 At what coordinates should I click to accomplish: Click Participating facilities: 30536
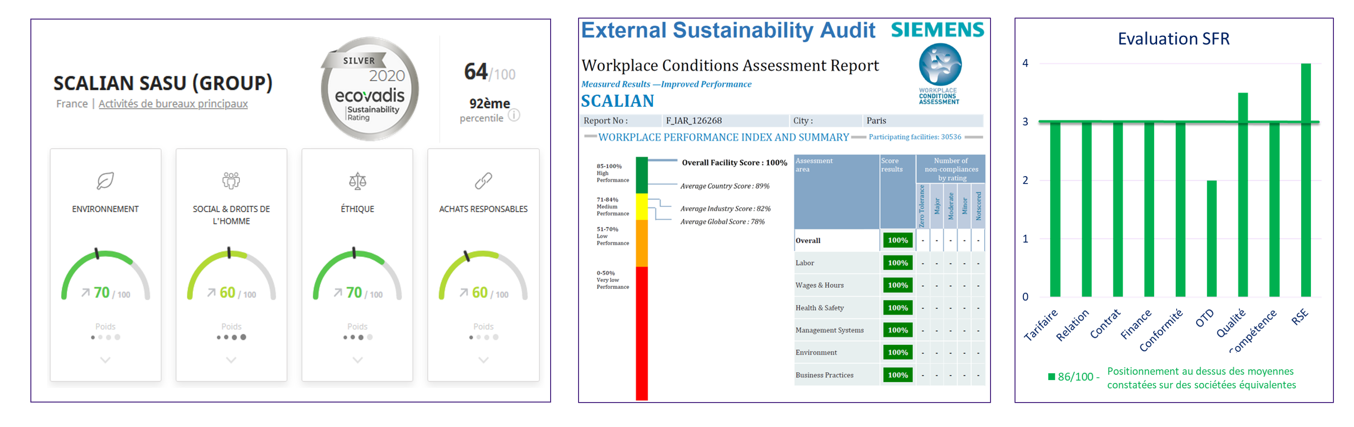click(x=915, y=137)
